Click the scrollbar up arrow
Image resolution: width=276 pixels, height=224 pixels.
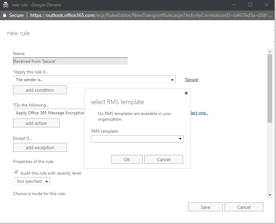click(270, 52)
